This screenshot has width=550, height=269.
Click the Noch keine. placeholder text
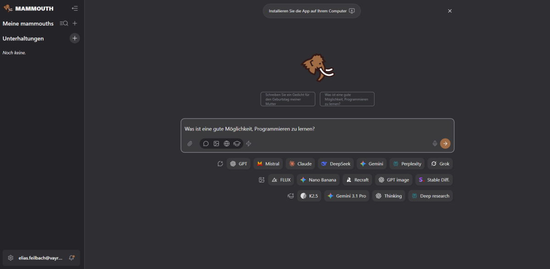pyautogui.click(x=14, y=53)
